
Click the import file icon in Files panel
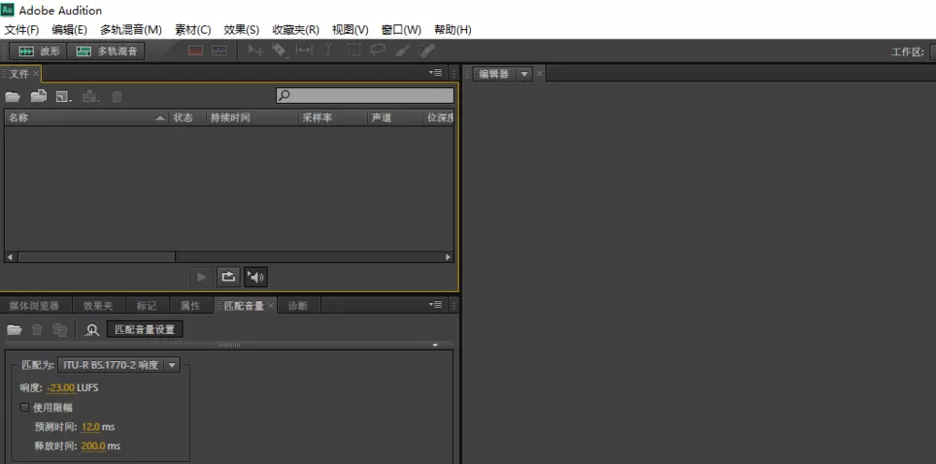[38, 96]
